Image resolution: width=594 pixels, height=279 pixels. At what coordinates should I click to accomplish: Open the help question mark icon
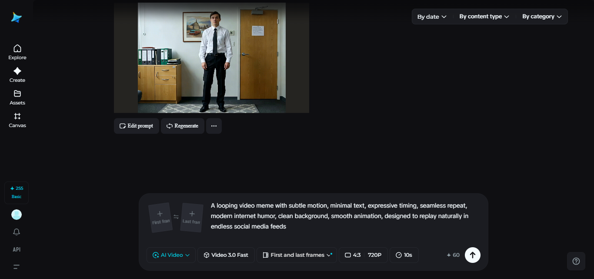576,261
